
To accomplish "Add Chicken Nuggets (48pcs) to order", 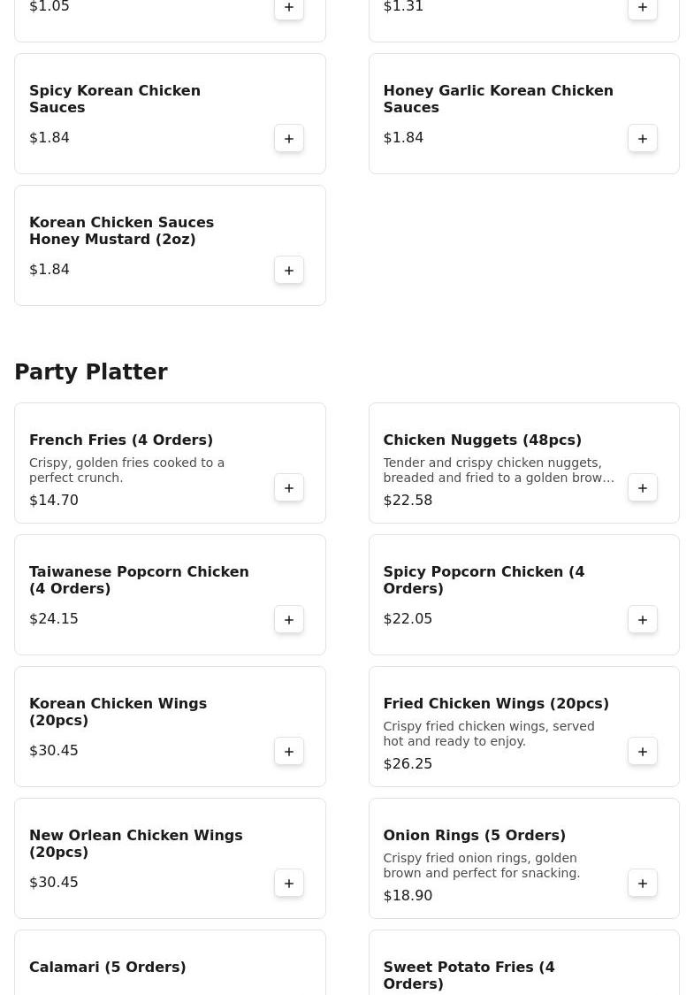I will [643, 487].
